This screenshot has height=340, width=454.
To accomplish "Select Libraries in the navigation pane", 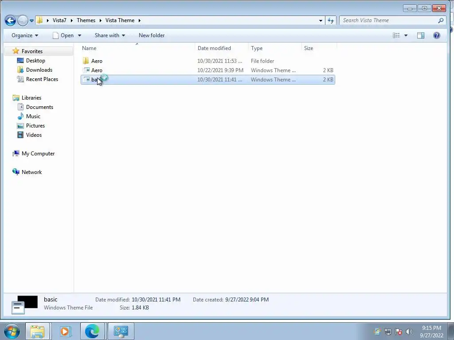I will (31, 98).
